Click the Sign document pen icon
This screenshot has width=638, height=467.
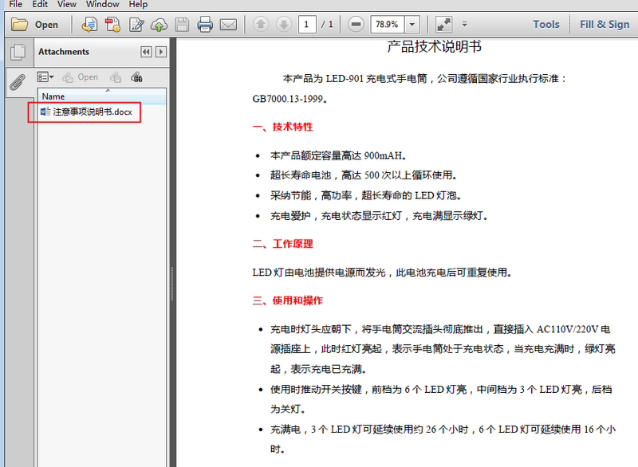pos(134,25)
